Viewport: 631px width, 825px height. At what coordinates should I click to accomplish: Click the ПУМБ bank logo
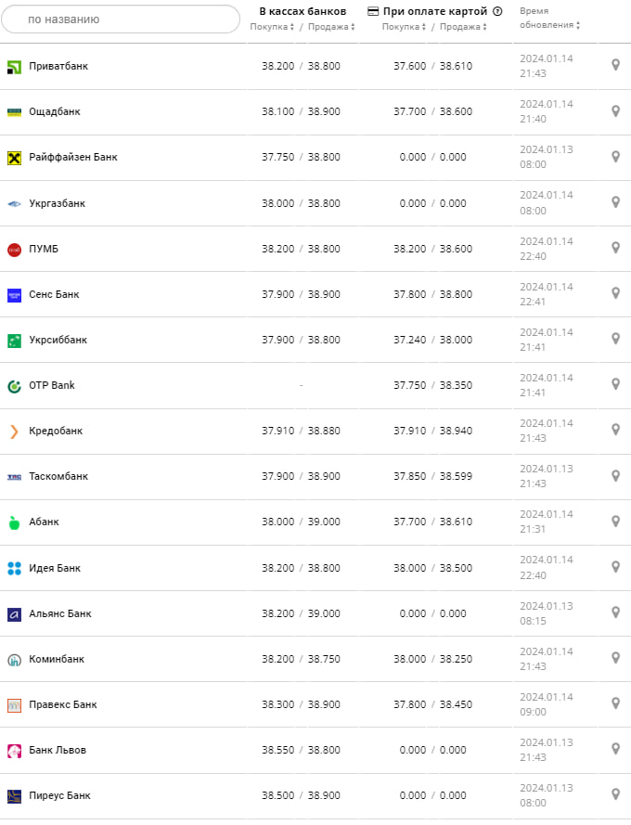tap(14, 249)
